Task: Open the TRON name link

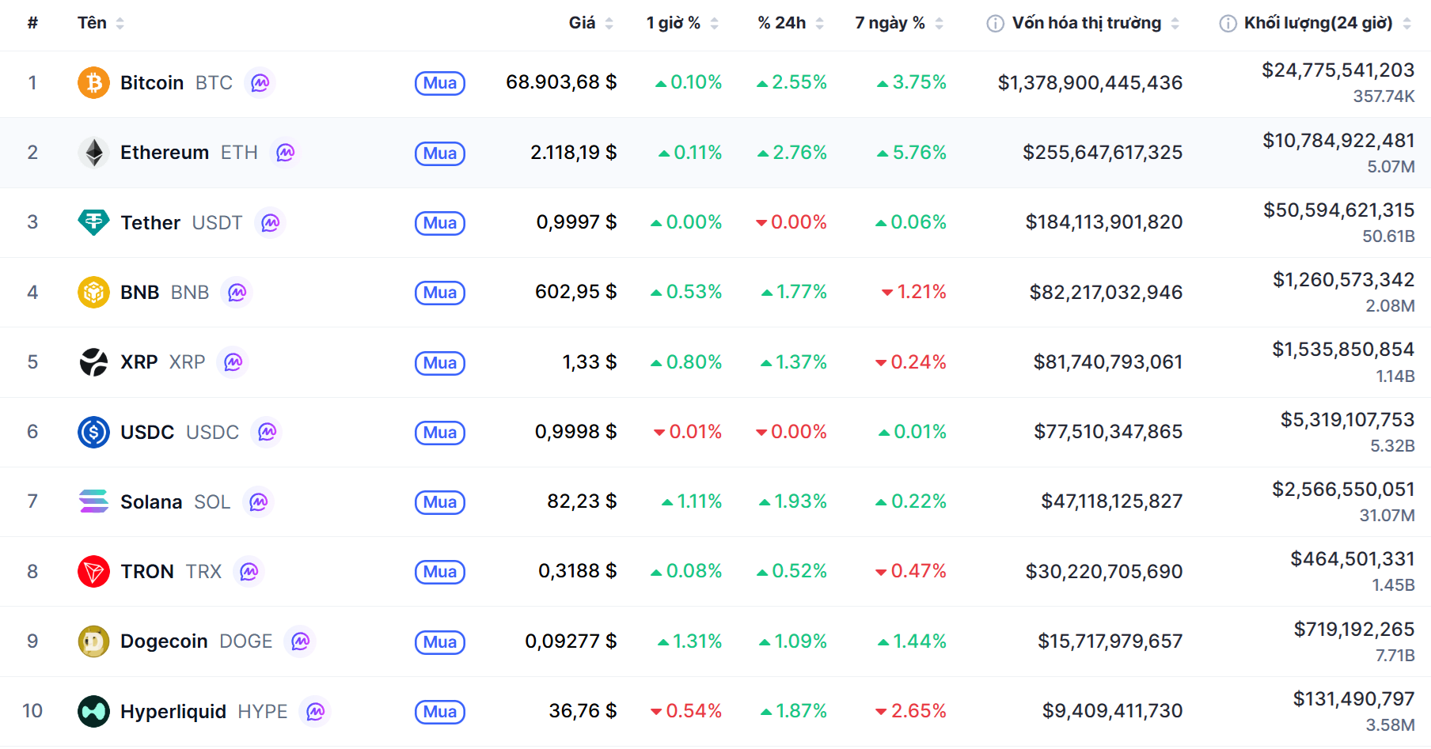Action: tap(147, 572)
